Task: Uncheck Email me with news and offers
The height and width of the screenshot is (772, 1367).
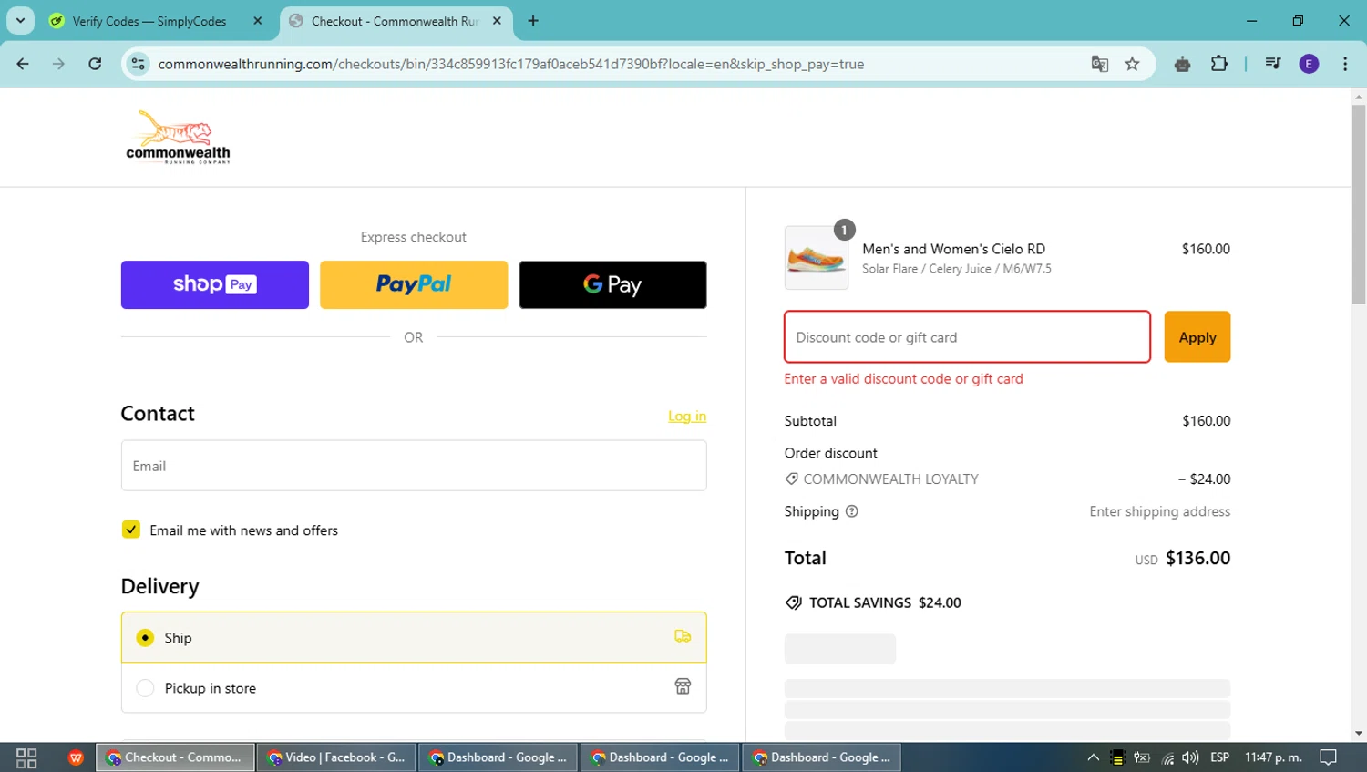Action: coord(131,530)
